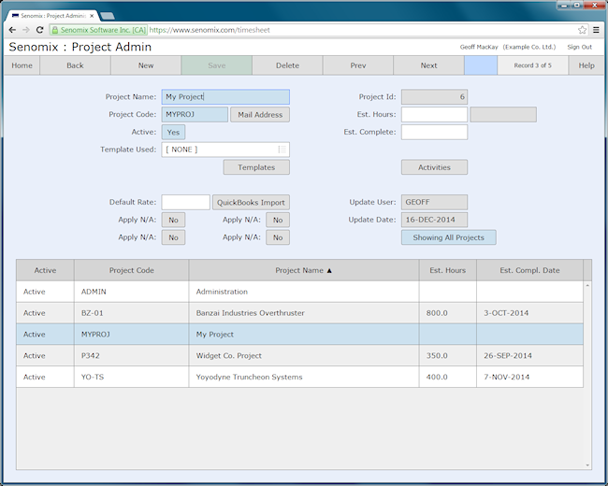This screenshot has width=608, height=486.
Task: Sort by the Est. Compl. Date column header
Action: point(529,270)
